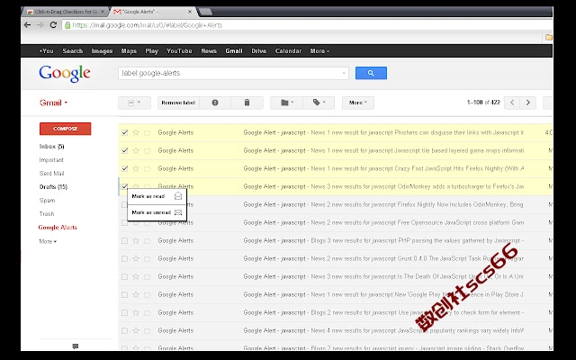576x360 pixels.
Task: Open the Google Alerts label
Action: click(58, 228)
